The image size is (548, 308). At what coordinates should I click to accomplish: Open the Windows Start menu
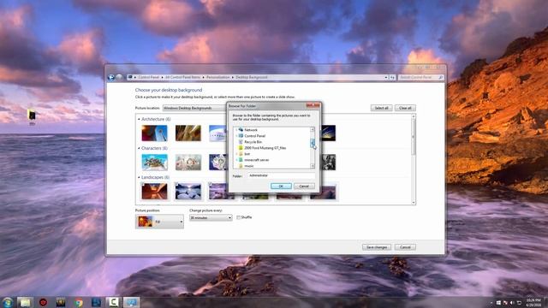[7, 302]
